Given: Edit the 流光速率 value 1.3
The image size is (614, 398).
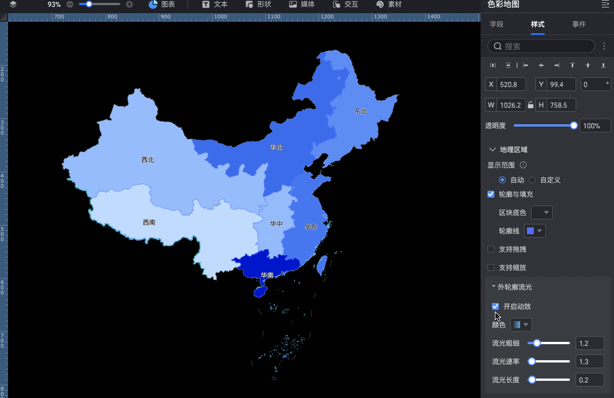Looking at the screenshot, I should 590,361.
